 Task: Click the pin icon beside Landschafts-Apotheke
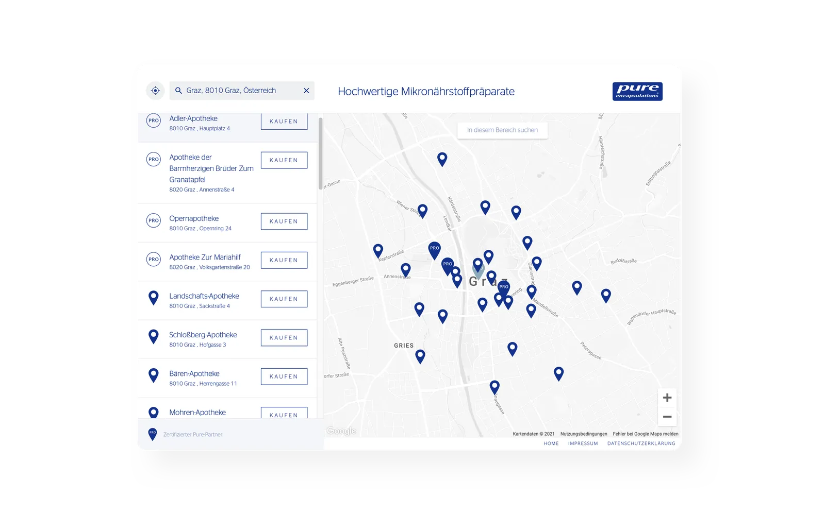(x=154, y=298)
